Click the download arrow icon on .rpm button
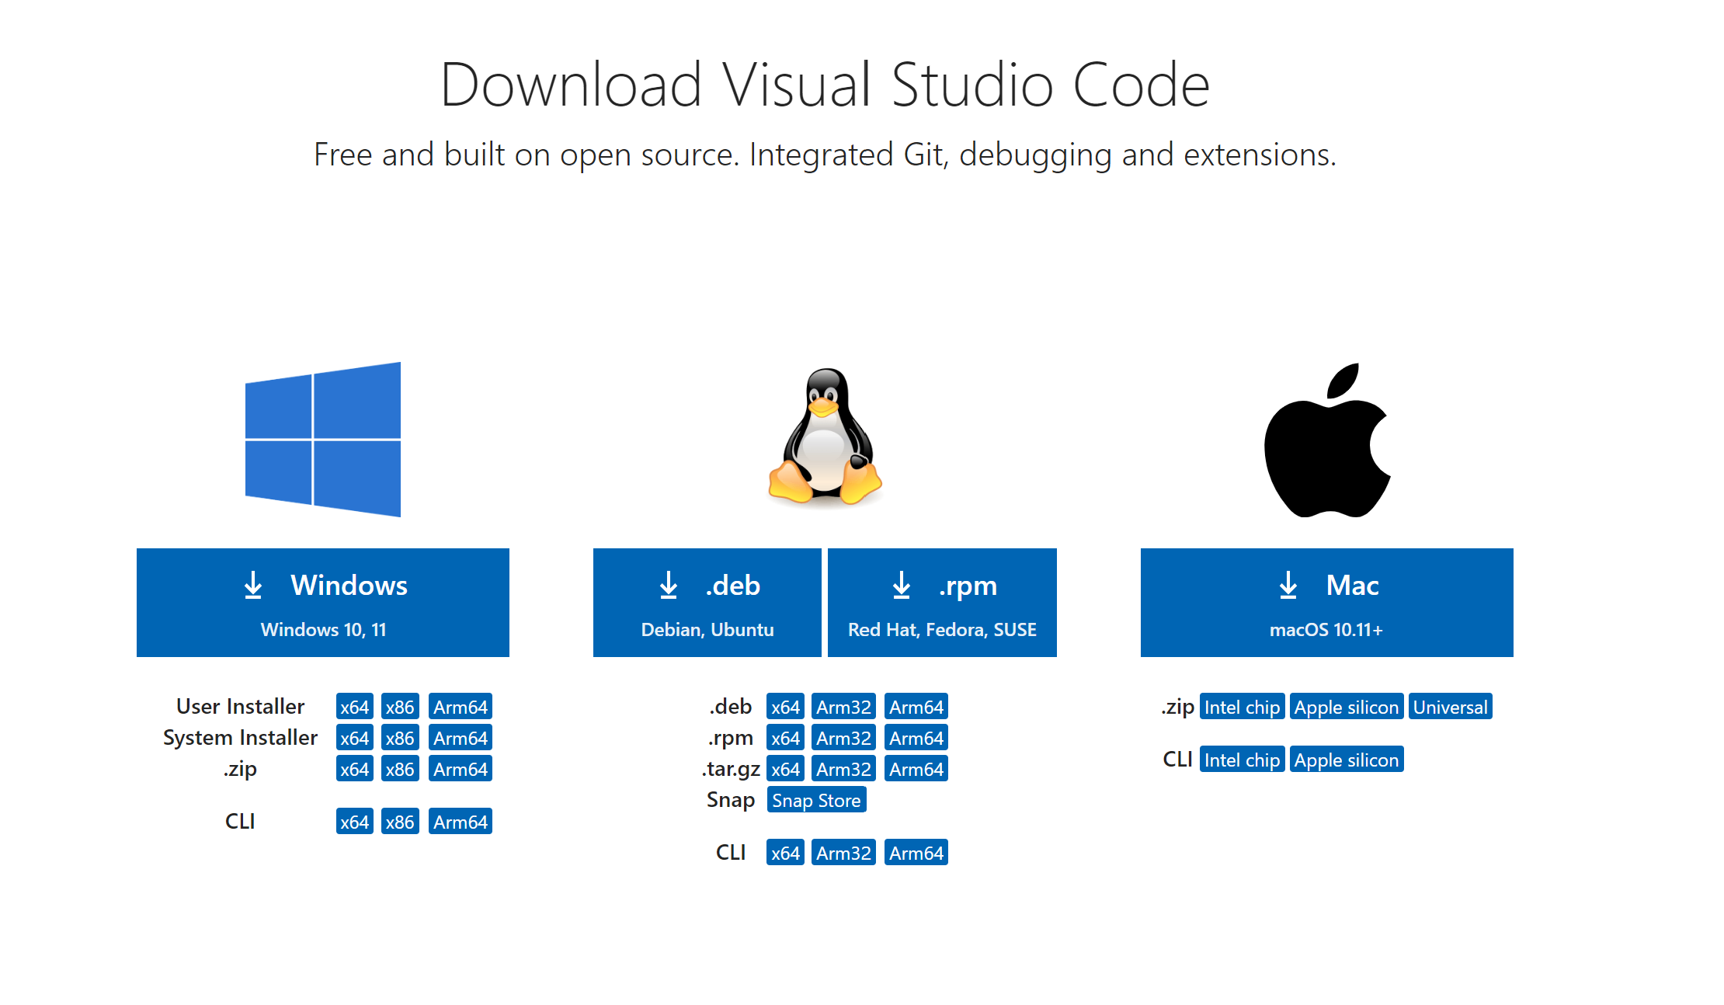This screenshot has height=1005, width=1724. tap(902, 586)
